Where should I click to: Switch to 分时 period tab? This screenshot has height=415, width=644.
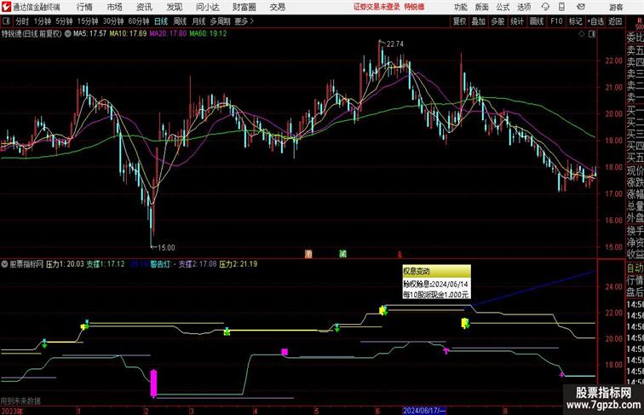[x=22, y=21]
